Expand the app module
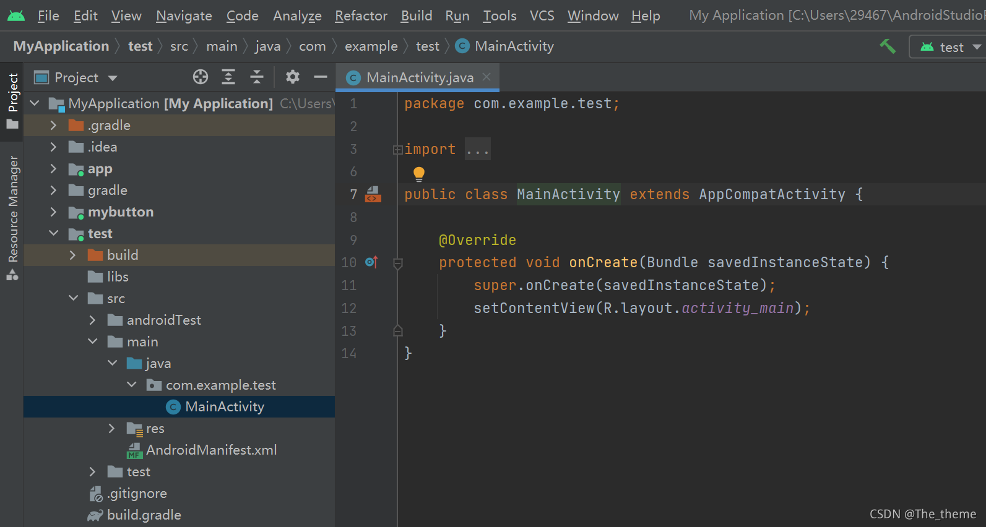This screenshot has width=986, height=527. coord(54,168)
